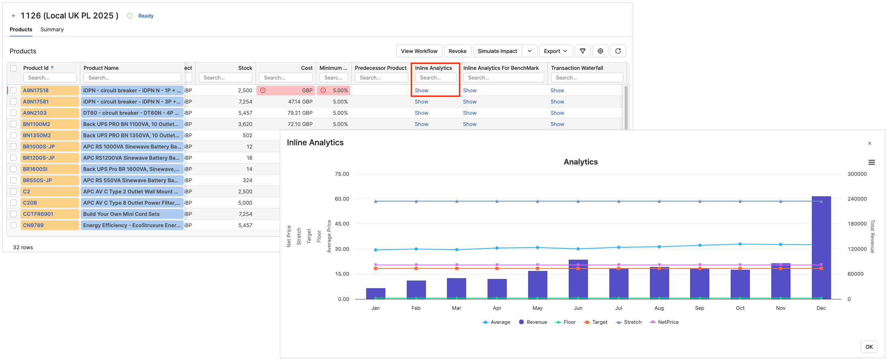This screenshot has width=891, height=364.
Task: Go back using the arrow beside 1126
Action: 14,16
